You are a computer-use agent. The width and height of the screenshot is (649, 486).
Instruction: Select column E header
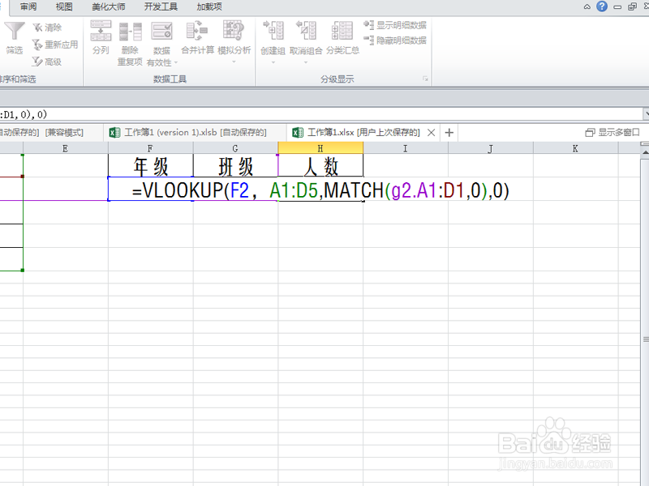point(66,148)
